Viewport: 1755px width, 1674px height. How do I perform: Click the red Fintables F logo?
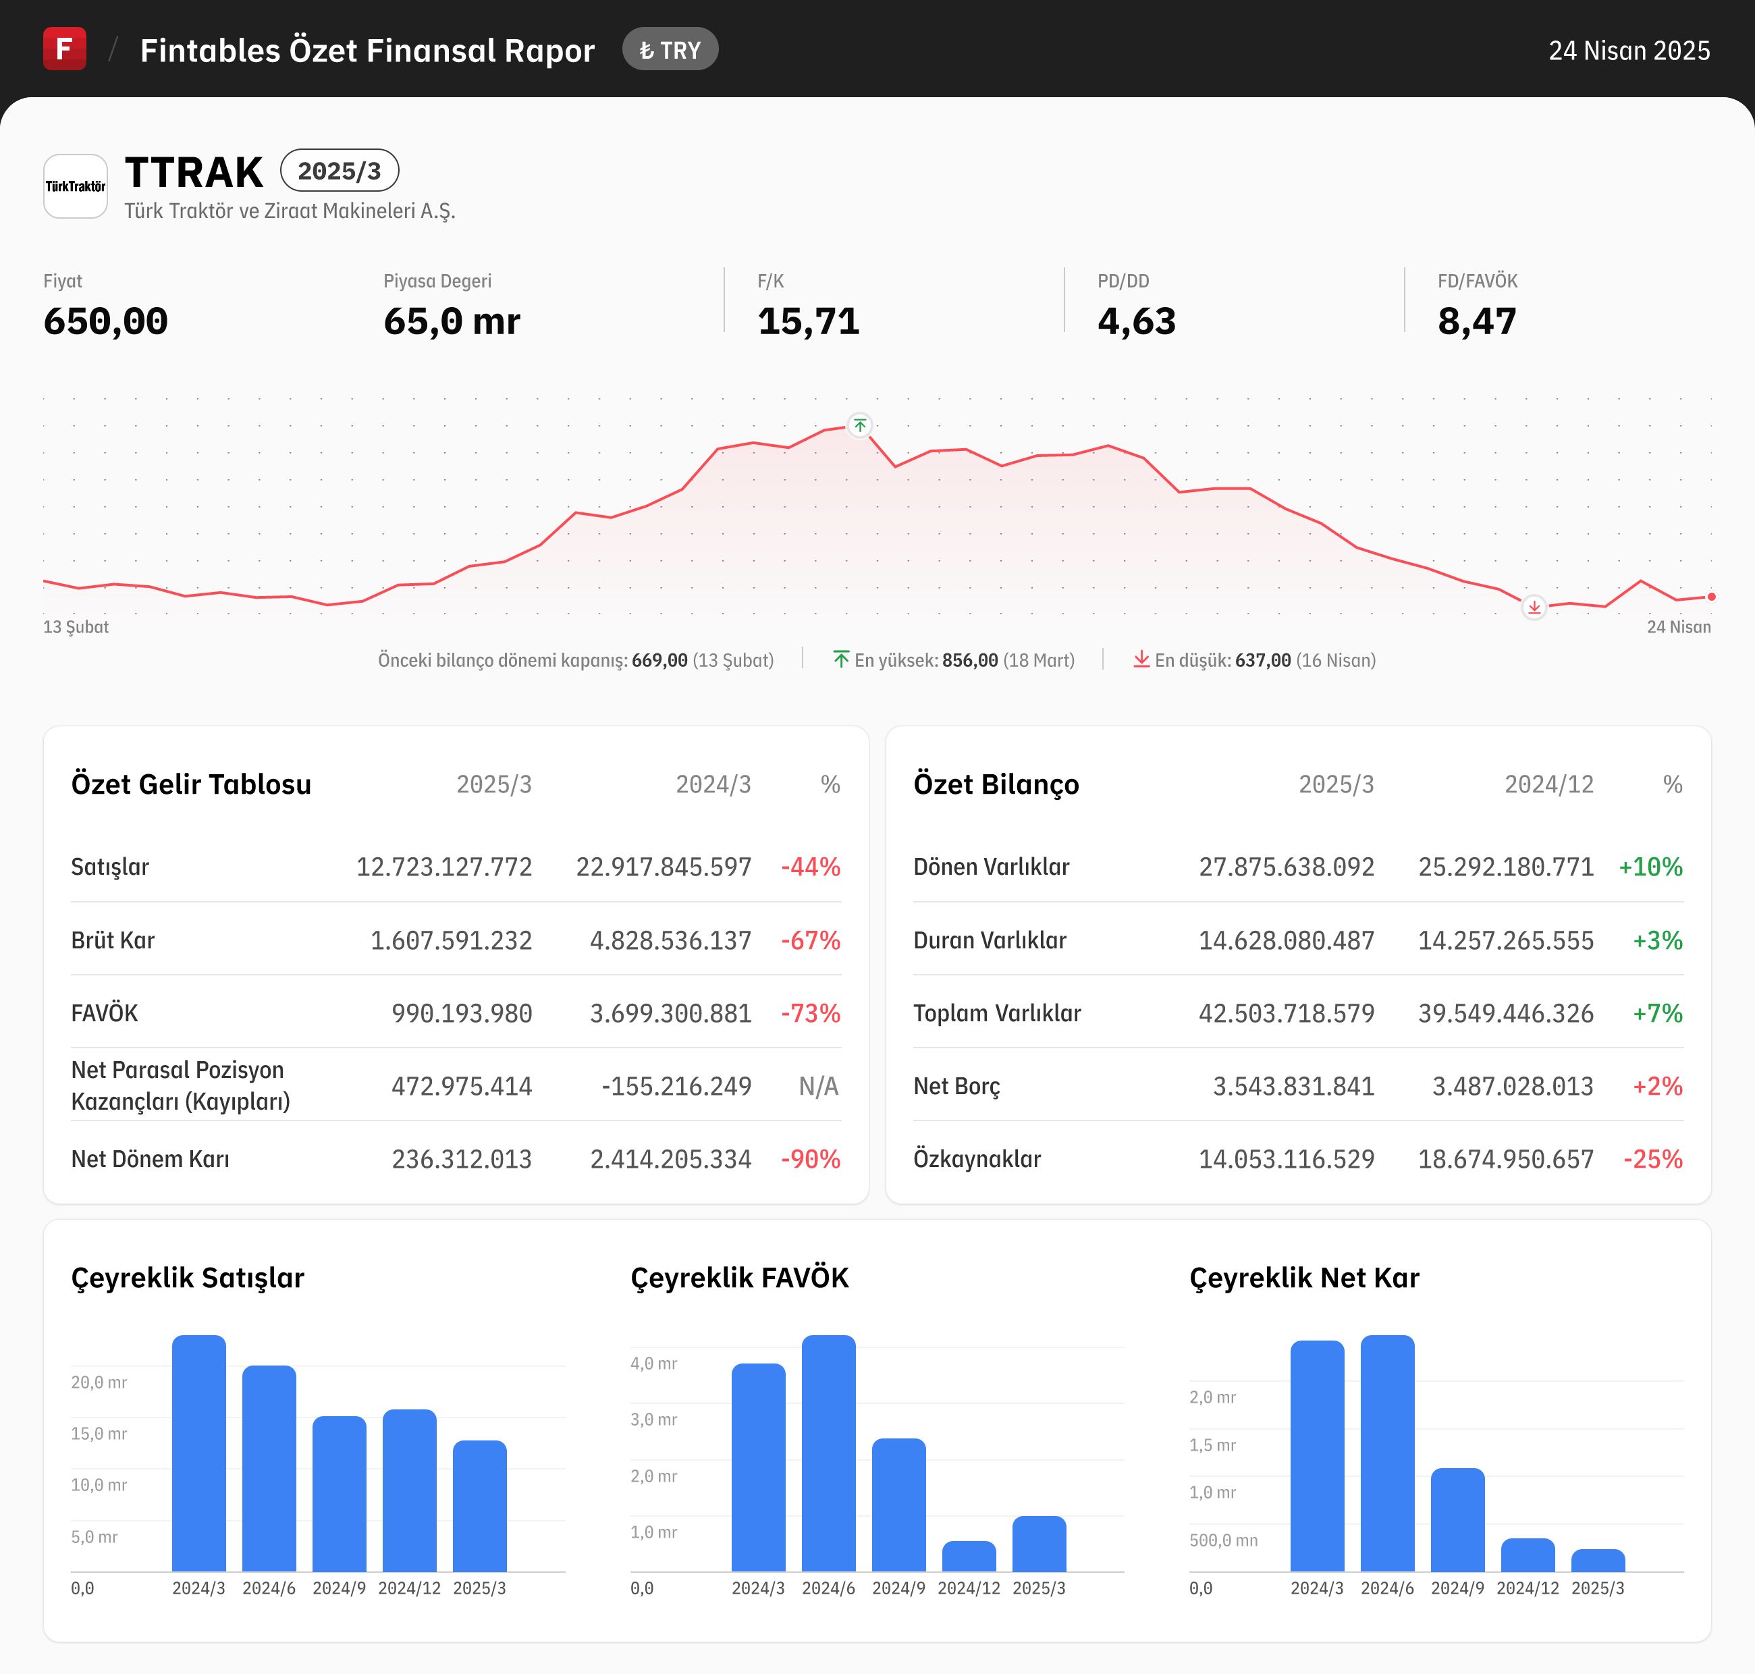(x=64, y=49)
